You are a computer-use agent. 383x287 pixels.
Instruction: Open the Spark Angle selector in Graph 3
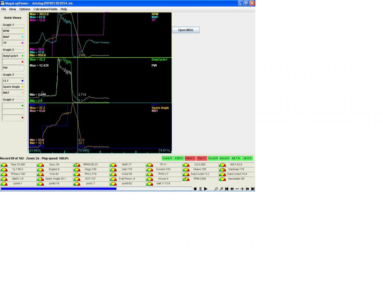13,87
